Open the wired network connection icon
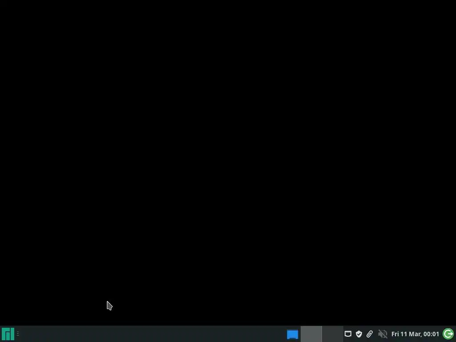The height and width of the screenshot is (342, 456). [348, 334]
